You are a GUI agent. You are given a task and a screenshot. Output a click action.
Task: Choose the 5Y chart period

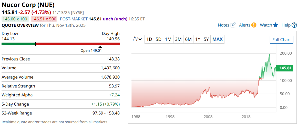click(206, 39)
